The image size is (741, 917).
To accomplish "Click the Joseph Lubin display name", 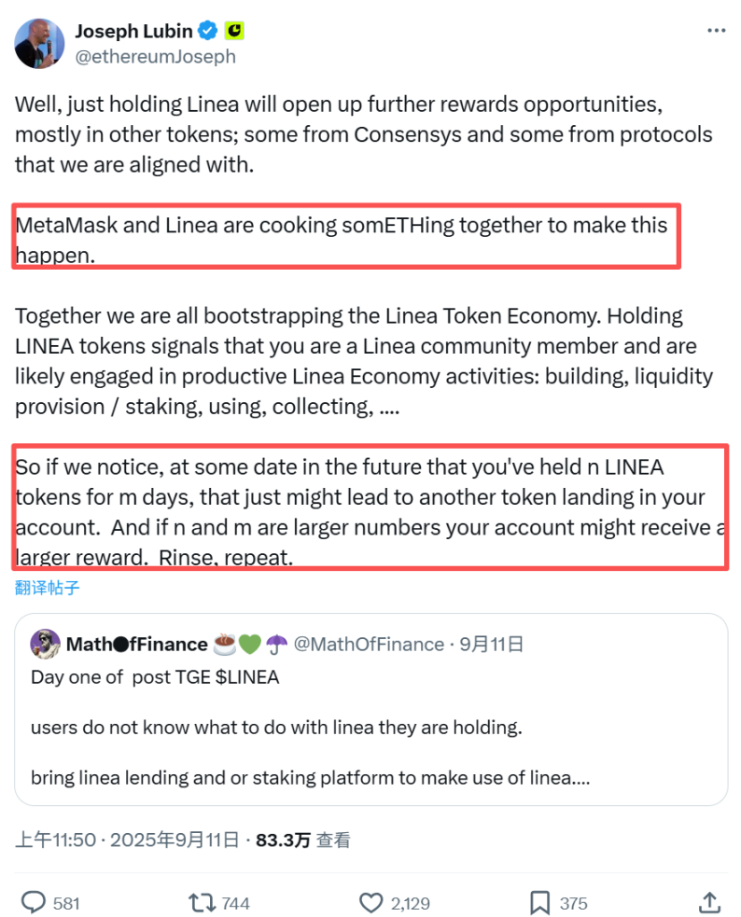I will pyautogui.click(x=134, y=31).
